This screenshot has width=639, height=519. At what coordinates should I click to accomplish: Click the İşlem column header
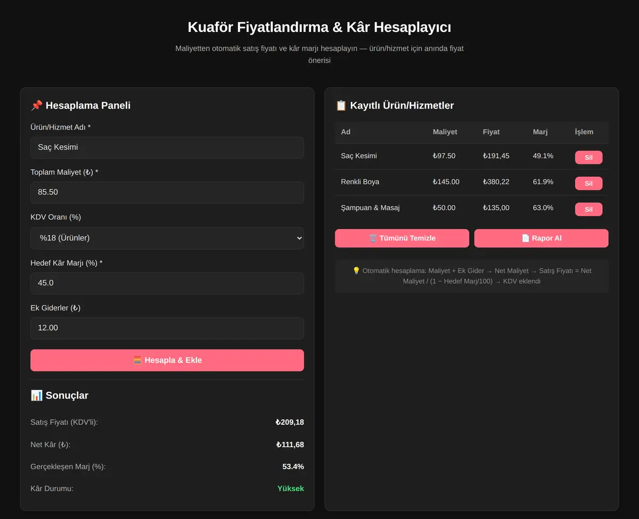584,132
